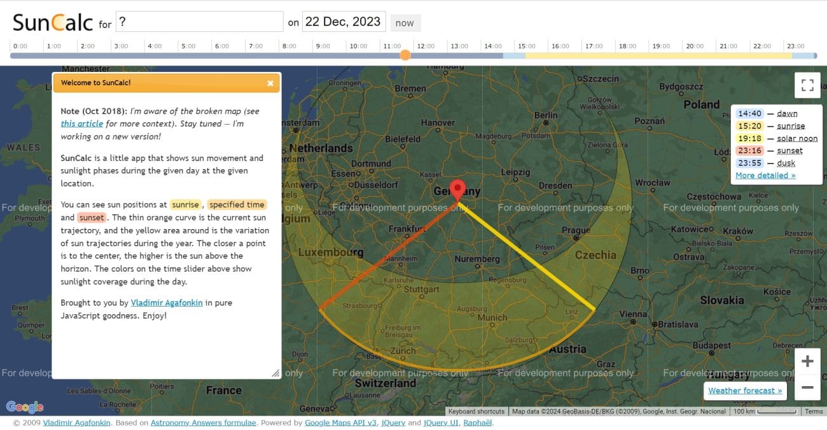Expand 'More detailed »' sun times
Image resolution: width=827 pixels, height=430 pixels.
click(765, 176)
